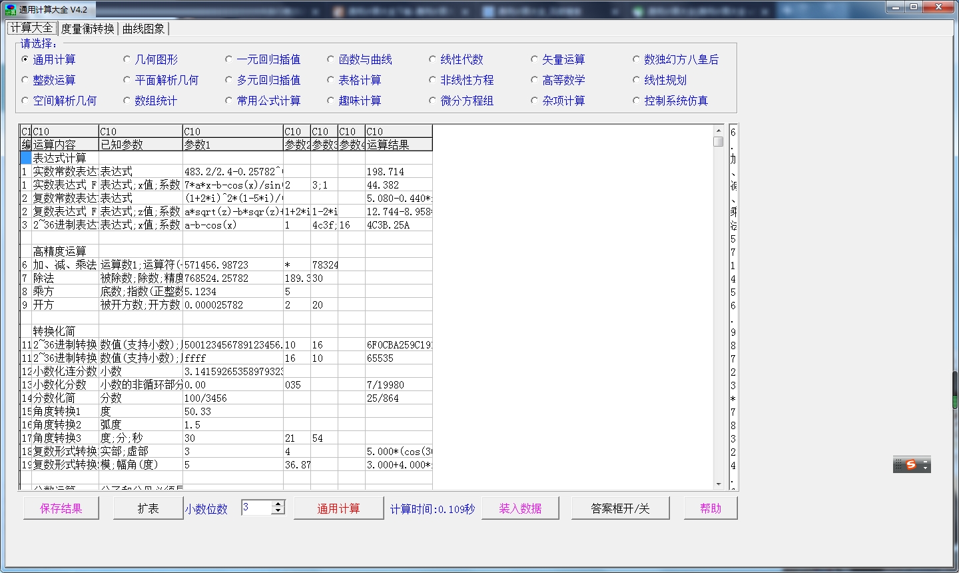The width and height of the screenshot is (959, 573).
Task: Decrease decimal places with spinner down arrow
Action: click(x=278, y=512)
